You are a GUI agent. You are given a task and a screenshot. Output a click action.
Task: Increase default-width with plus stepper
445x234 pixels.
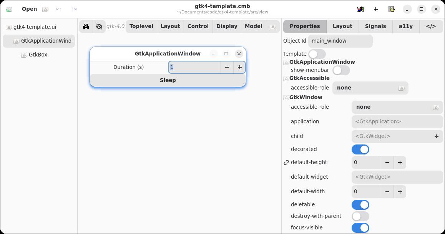pos(400,191)
